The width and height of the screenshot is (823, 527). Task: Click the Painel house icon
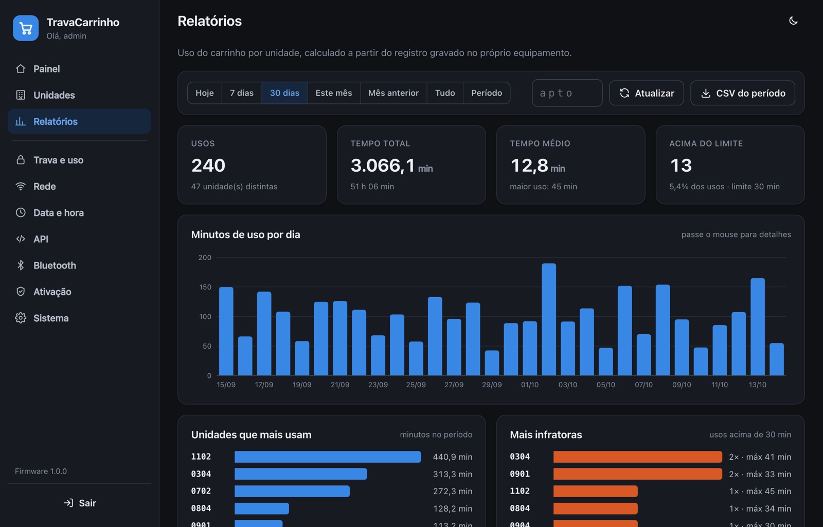21,68
